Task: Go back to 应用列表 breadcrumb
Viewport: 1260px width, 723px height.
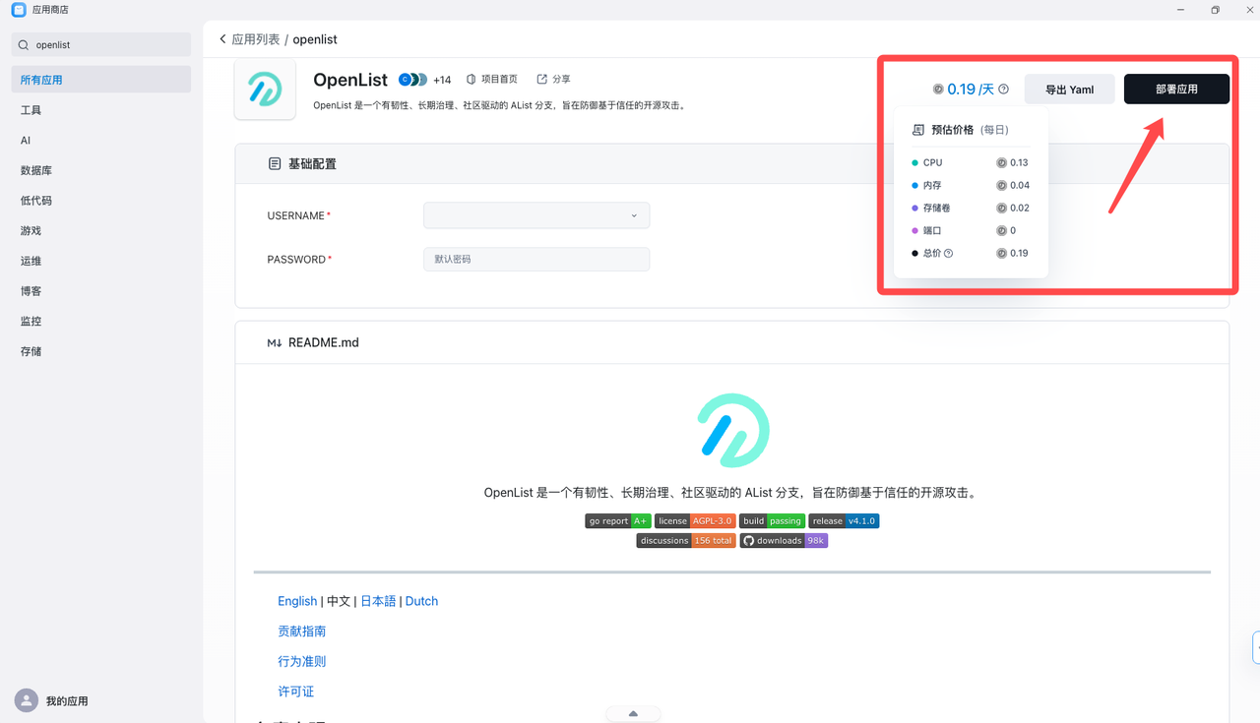Action: pyautogui.click(x=256, y=39)
